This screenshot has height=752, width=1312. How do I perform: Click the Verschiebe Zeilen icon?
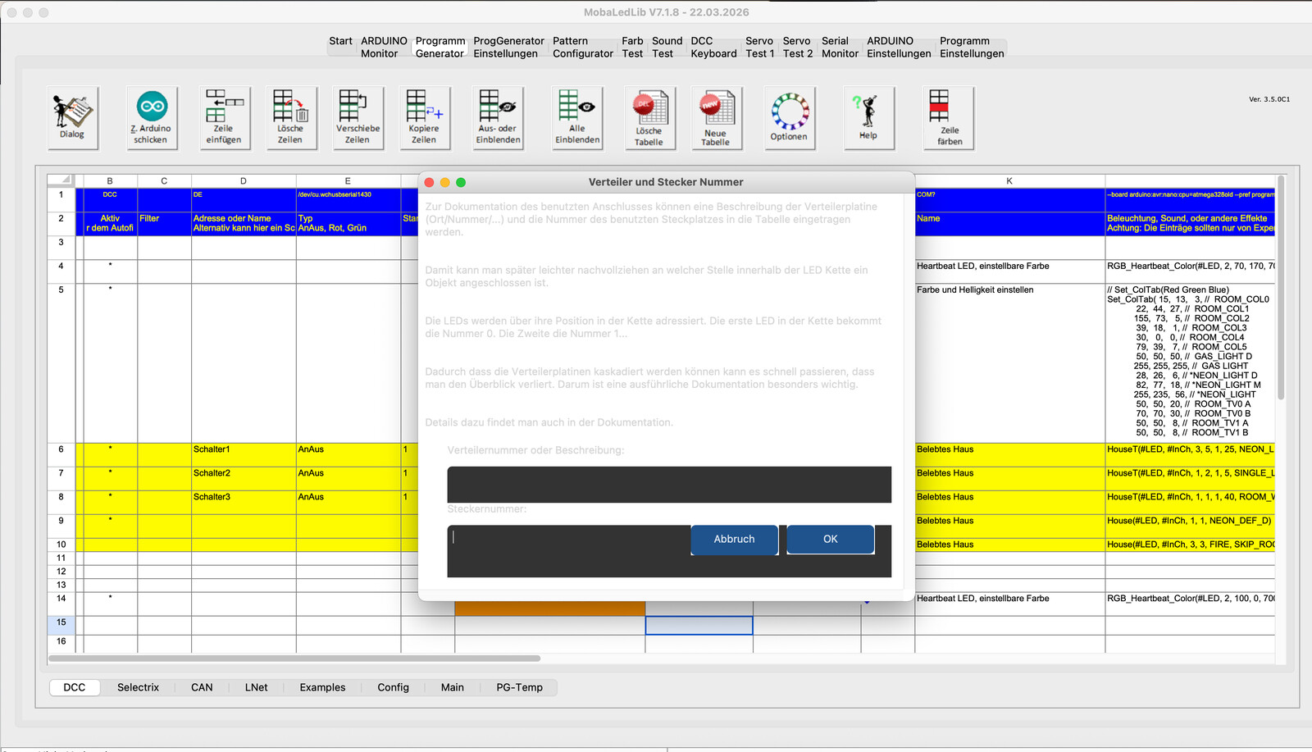point(358,117)
